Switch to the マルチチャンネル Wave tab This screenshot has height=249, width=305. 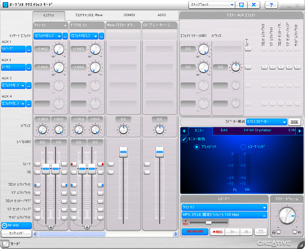pos(89,15)
